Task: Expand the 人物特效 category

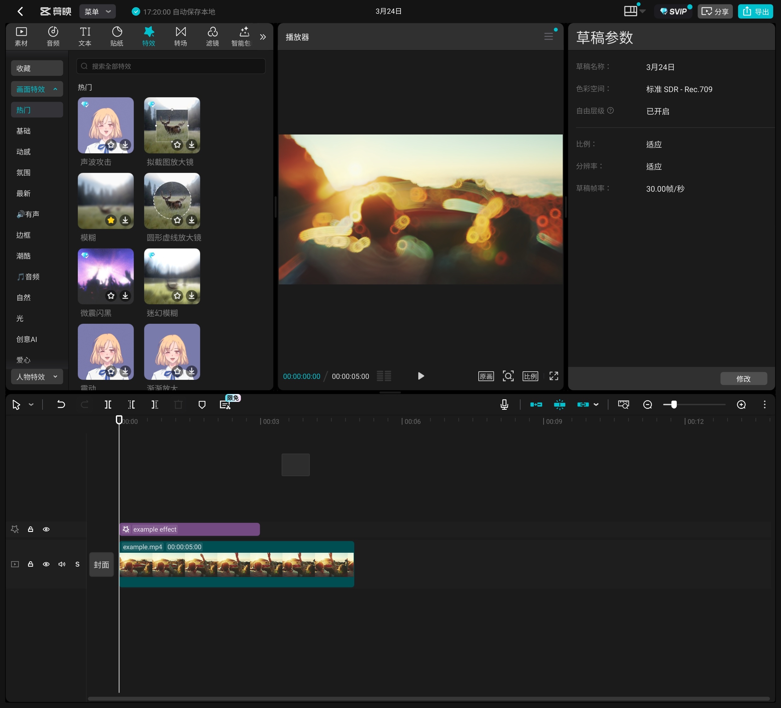Action: pyautogui.click(x=37, y=377)
